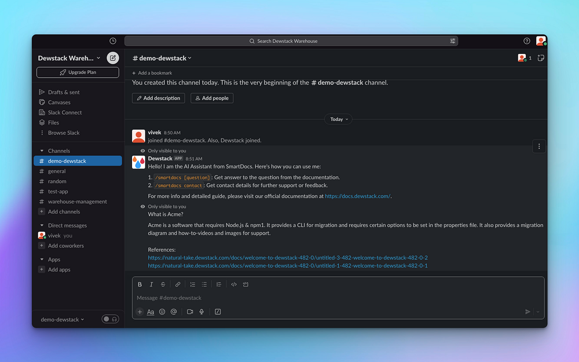This screenshot has width=579, height=362.
Task: Open the schedule send dropdown arrow
Action: [538, 312]
